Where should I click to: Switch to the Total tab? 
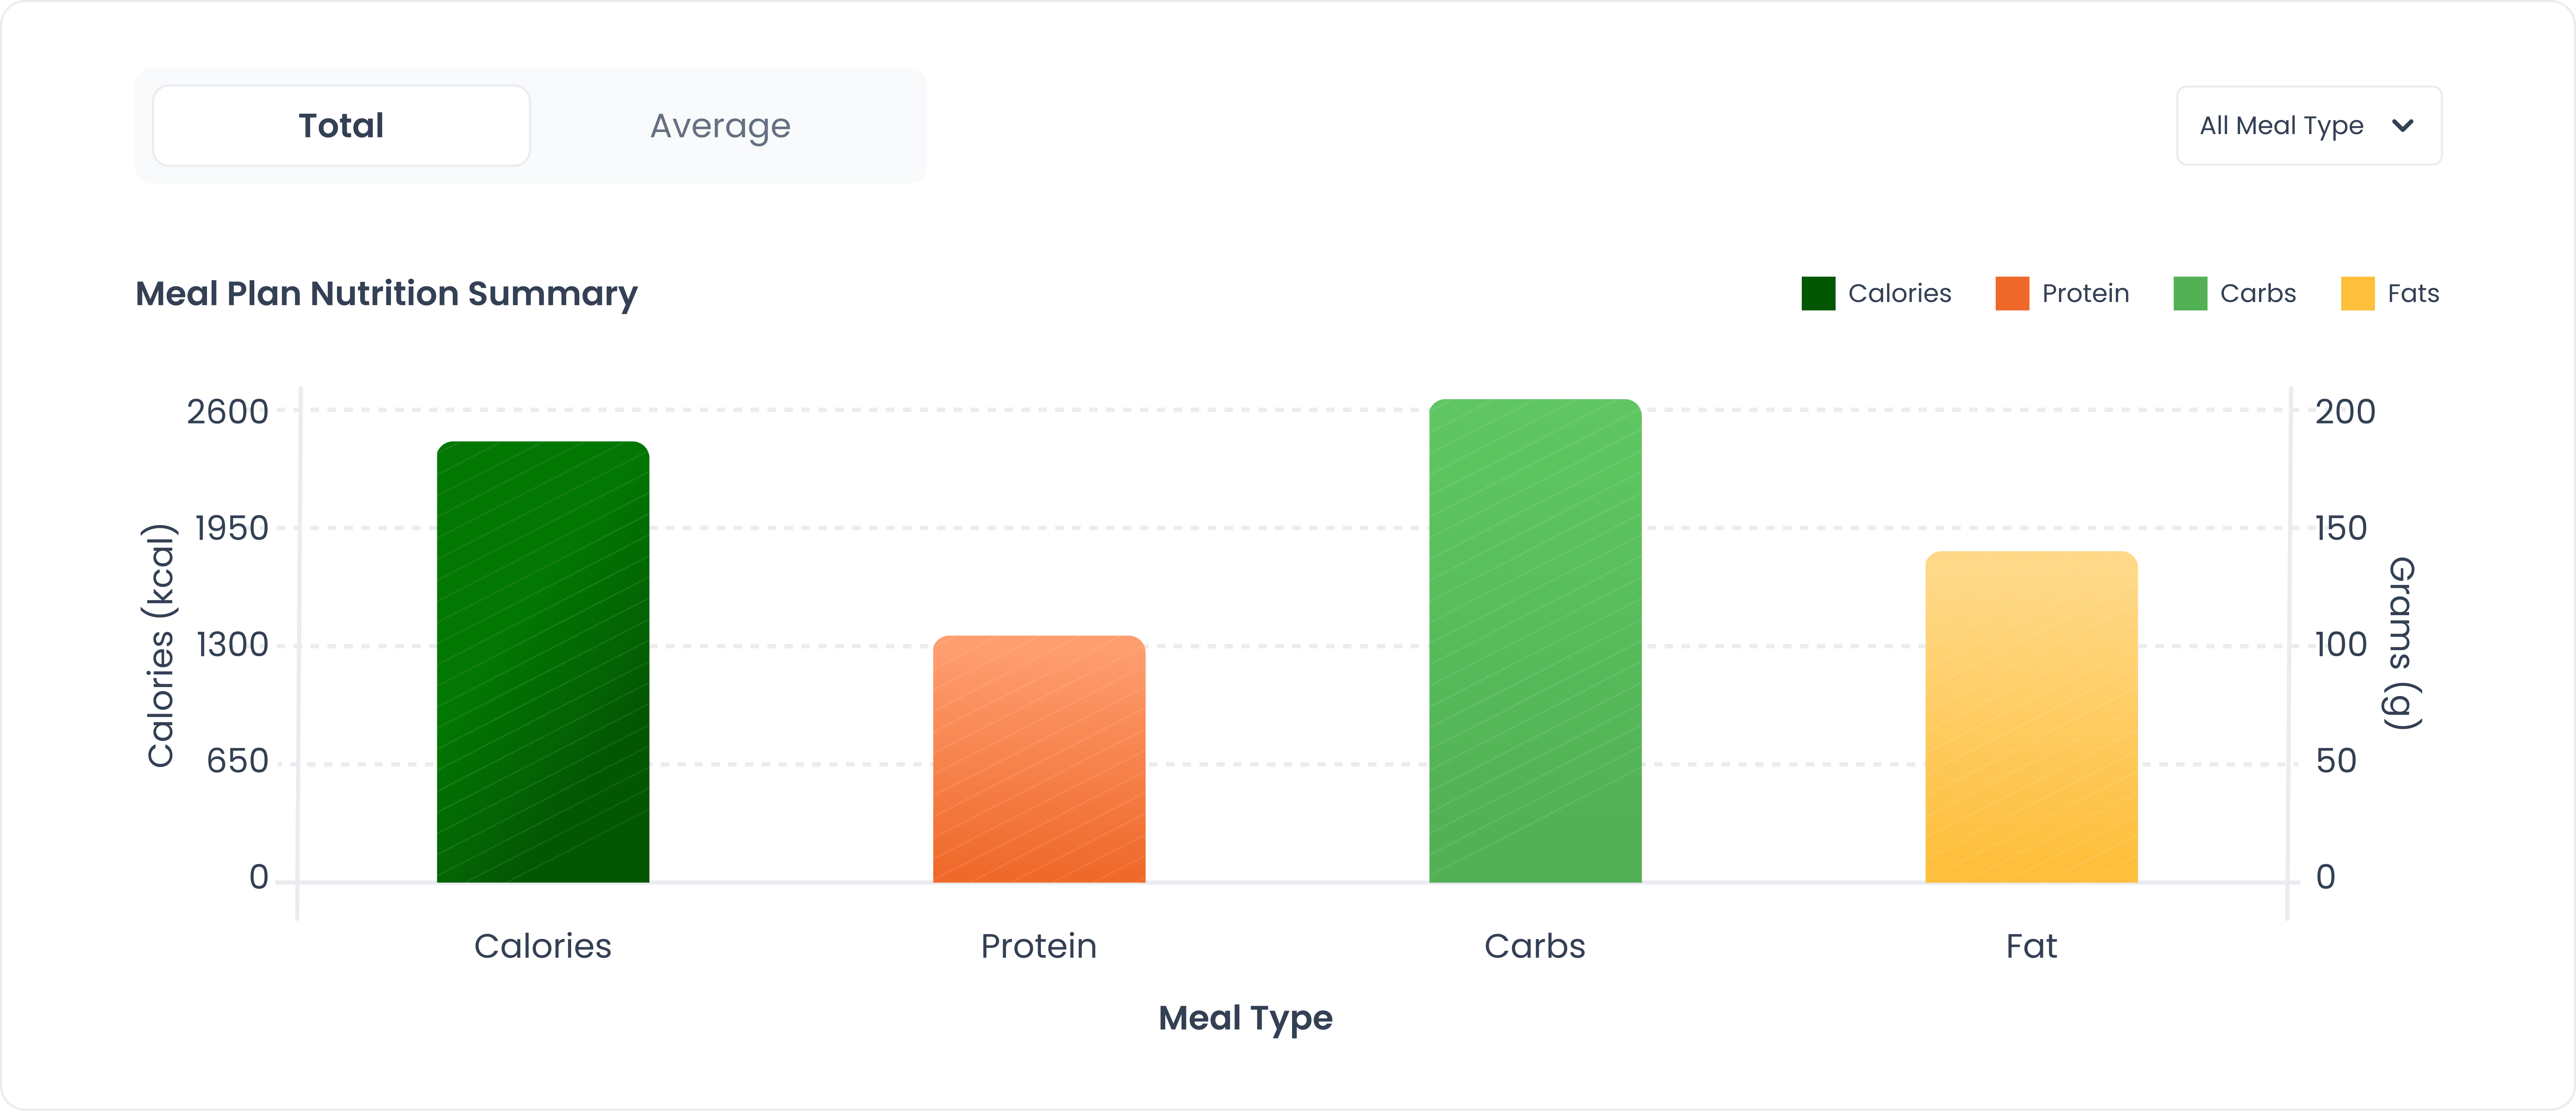point(341,126)
